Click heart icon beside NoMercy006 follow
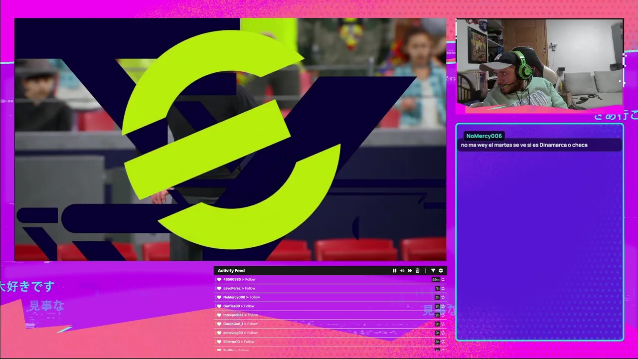Image resolution: width=638 pixels, height=359 pixels. (219, 297)
